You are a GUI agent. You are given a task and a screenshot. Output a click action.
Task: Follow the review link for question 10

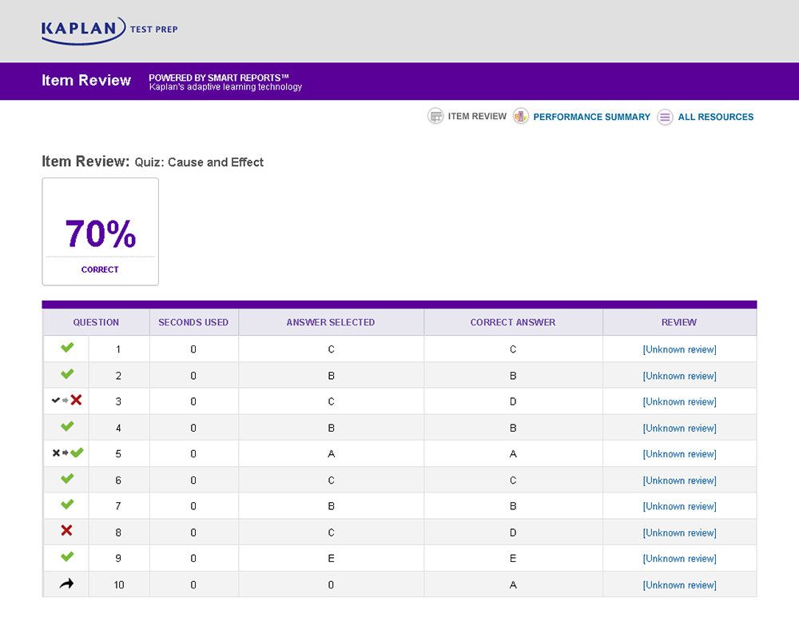coord(679,585)
